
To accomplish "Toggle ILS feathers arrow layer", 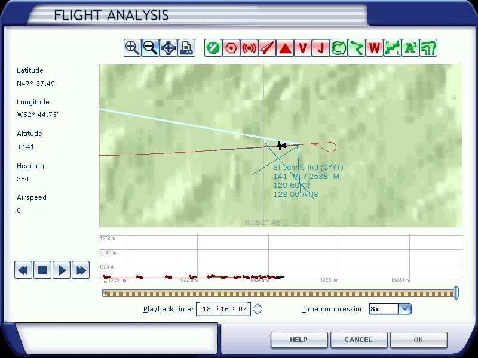I will (x=267, y=48).
